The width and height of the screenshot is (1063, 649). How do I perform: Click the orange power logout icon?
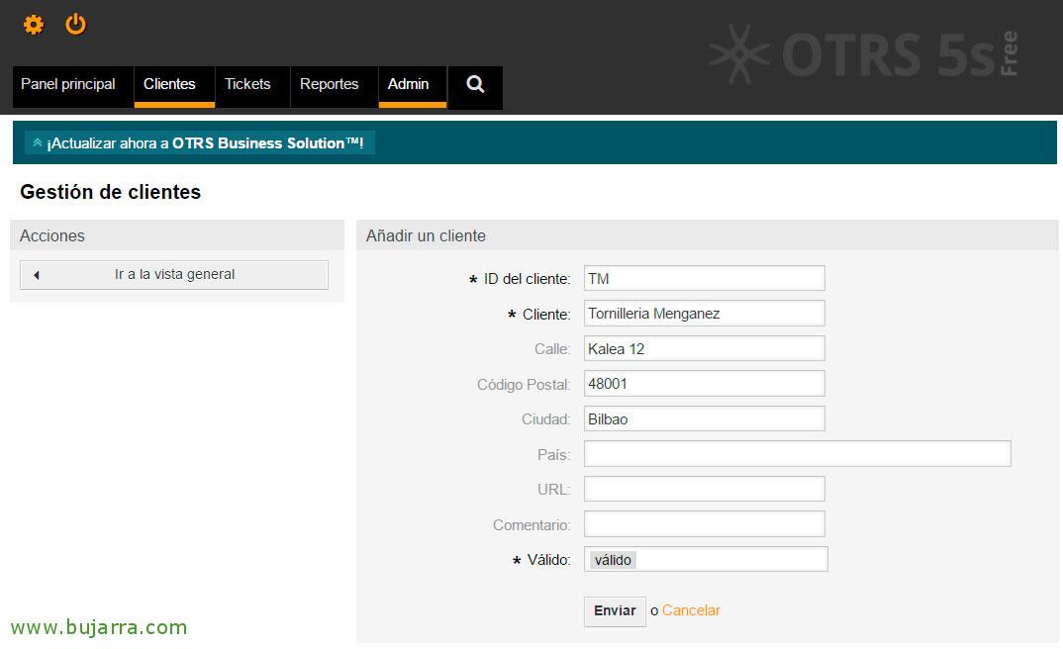(76, 25)
